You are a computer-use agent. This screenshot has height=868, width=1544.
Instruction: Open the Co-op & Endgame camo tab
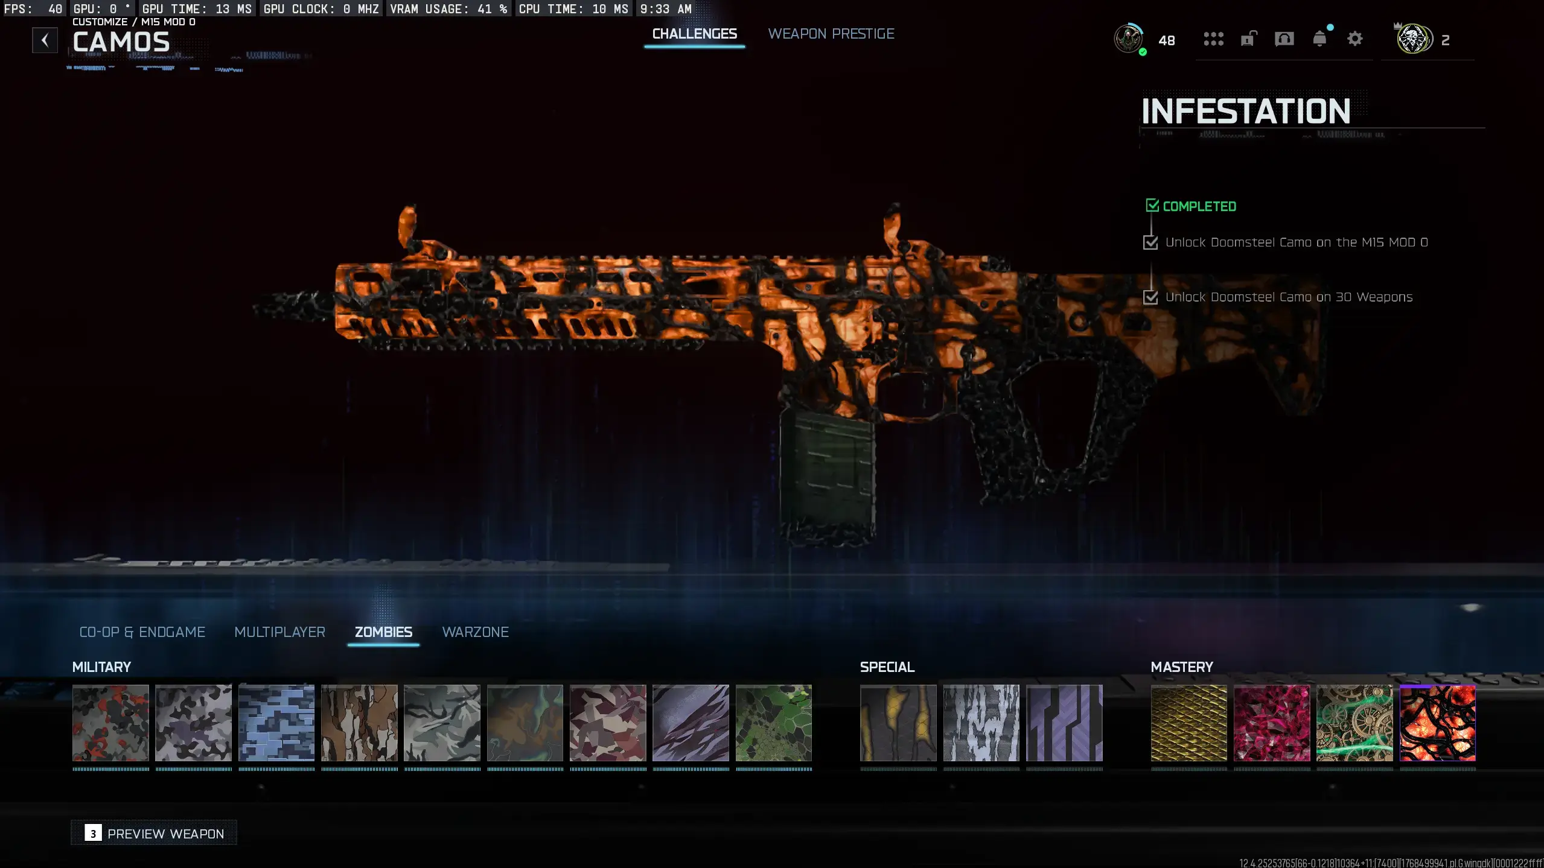click(x=142, y=632)
